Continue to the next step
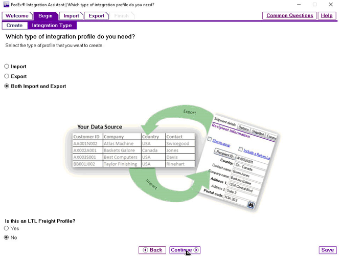 coord(185,250)
